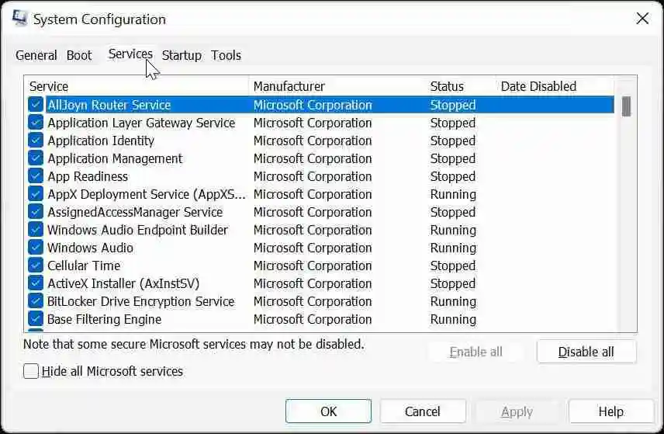
Task: Click the Cancel button
Action: (x=423, y=411)
